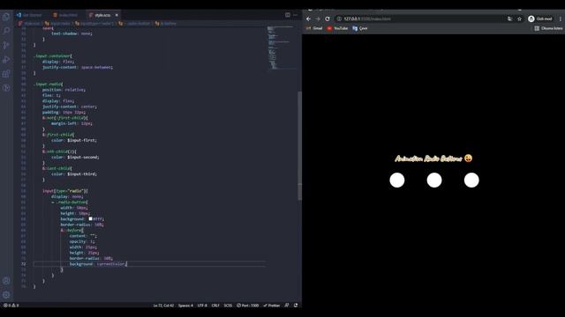Click the CRLF end of line status
Screen dimensions: 565x317
(x=215, y=306)
